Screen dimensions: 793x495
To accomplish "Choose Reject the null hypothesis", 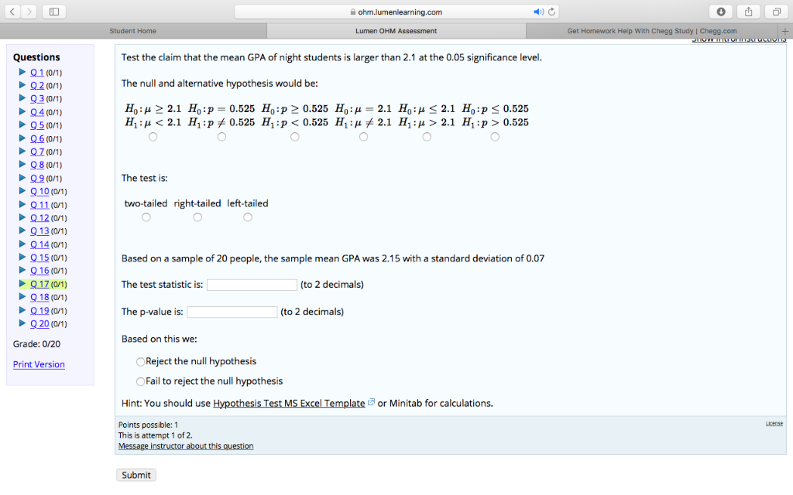I will pyautogui.click(x=140, y=361).
